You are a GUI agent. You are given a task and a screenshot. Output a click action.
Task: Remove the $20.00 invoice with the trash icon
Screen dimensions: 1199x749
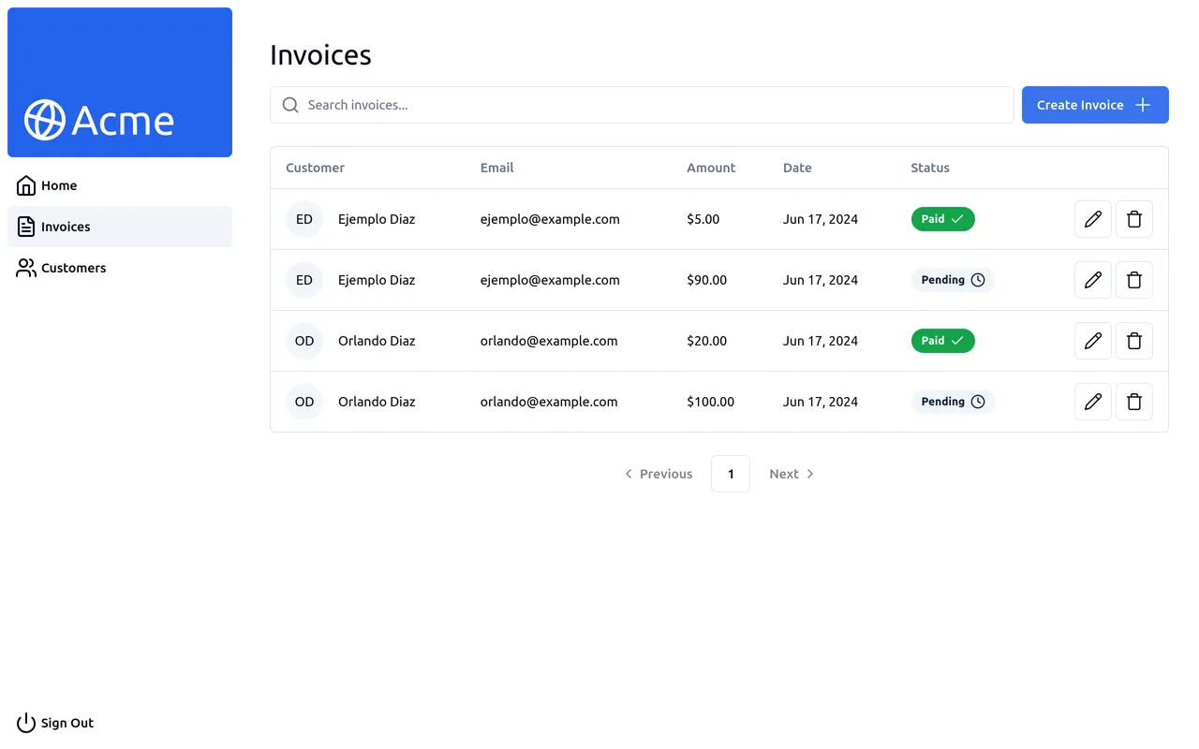pos(1133,341)
